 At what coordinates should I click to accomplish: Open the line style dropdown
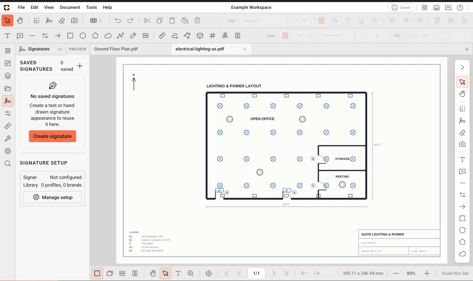tap(337, 36)
